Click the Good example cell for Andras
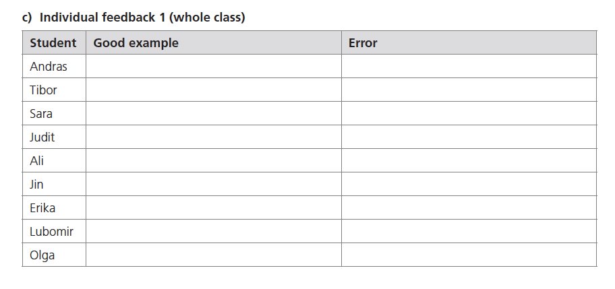 tap(213, 67)
